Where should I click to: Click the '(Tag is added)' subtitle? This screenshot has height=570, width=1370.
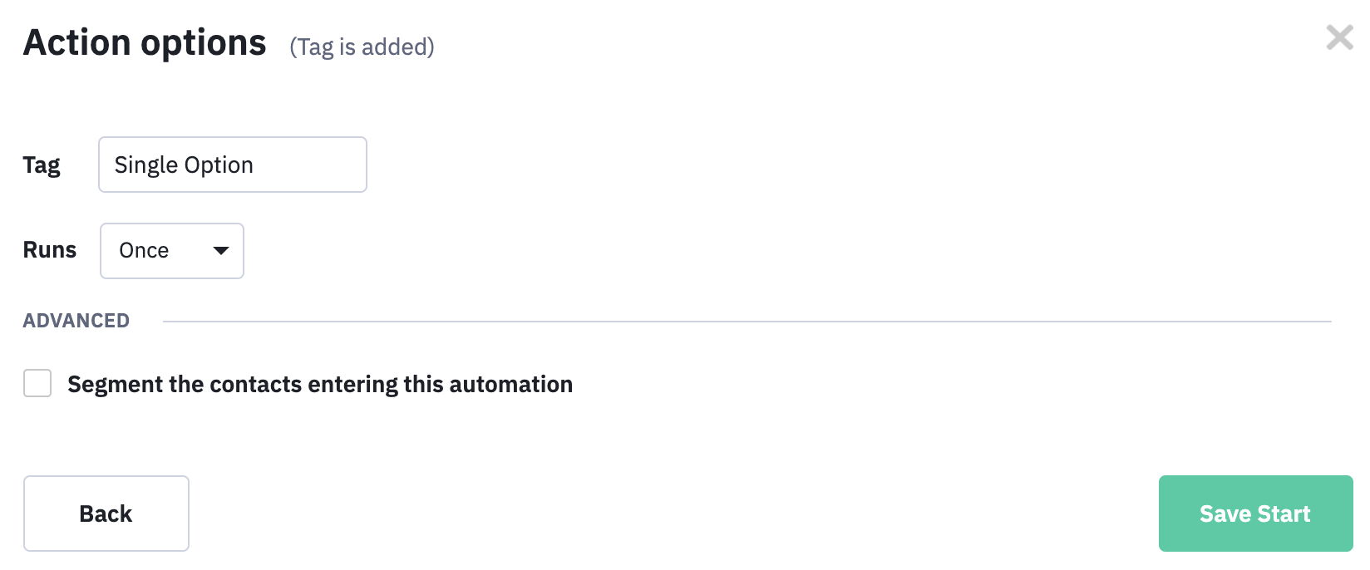pyautogui.click(x=362, y=47)
